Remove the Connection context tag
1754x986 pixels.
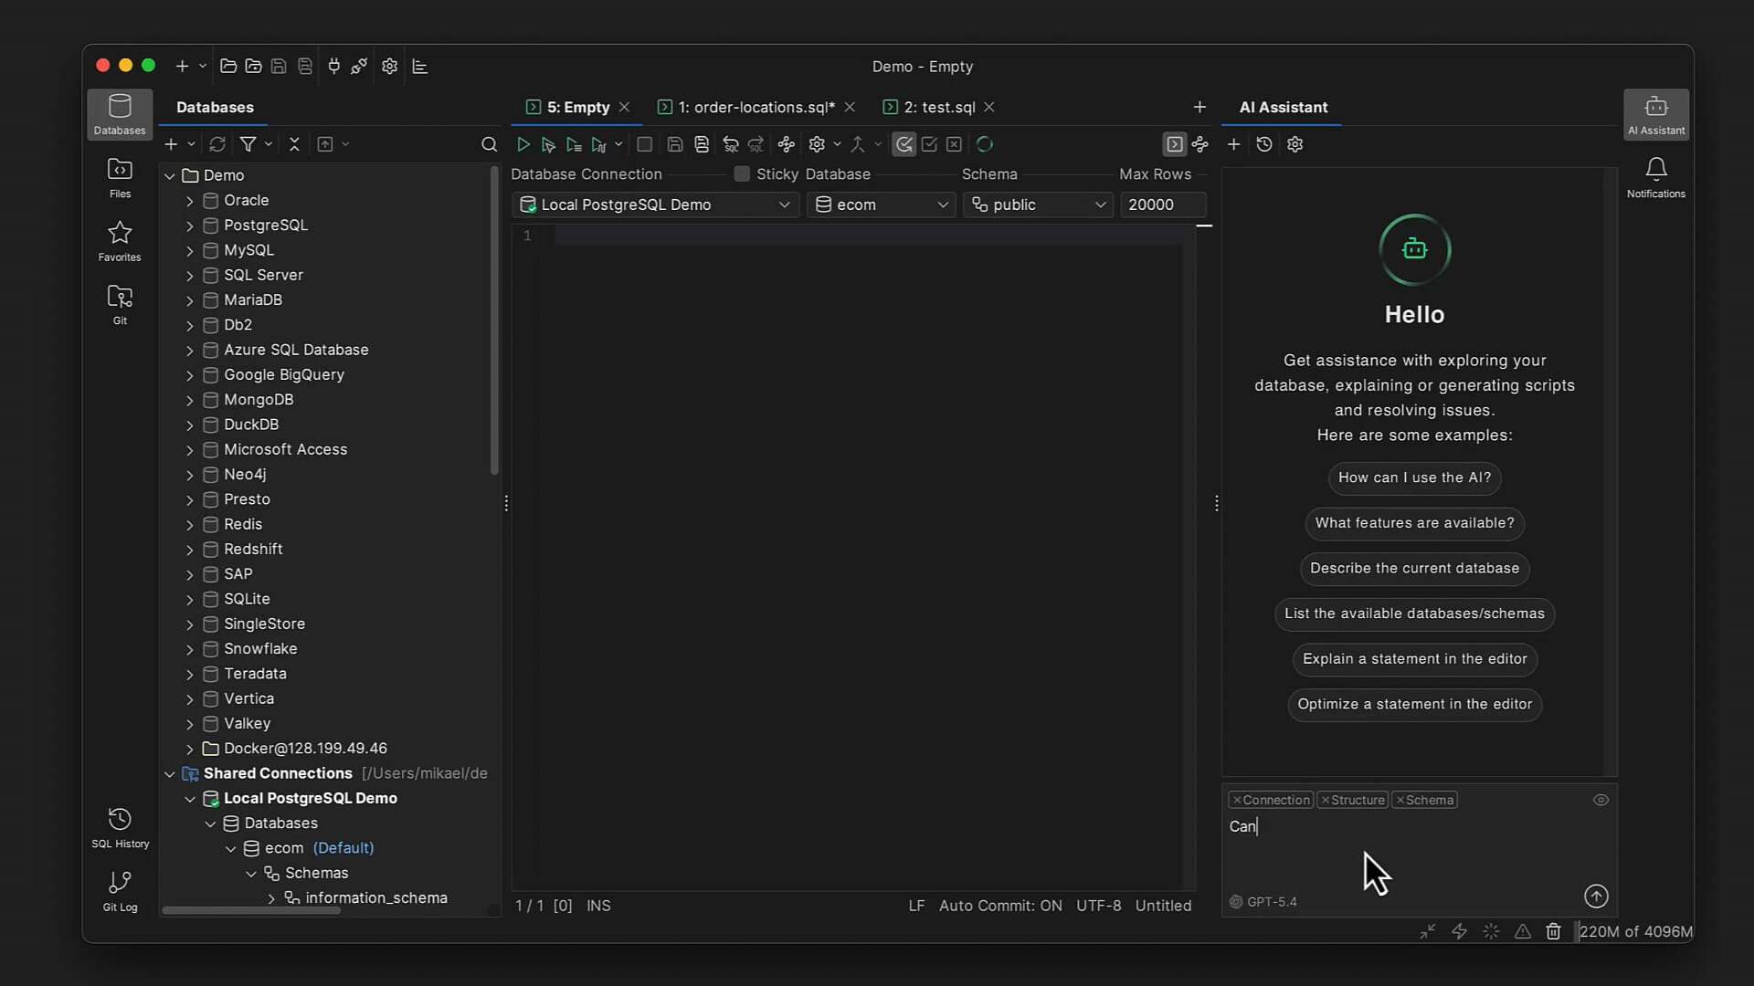1237,801
